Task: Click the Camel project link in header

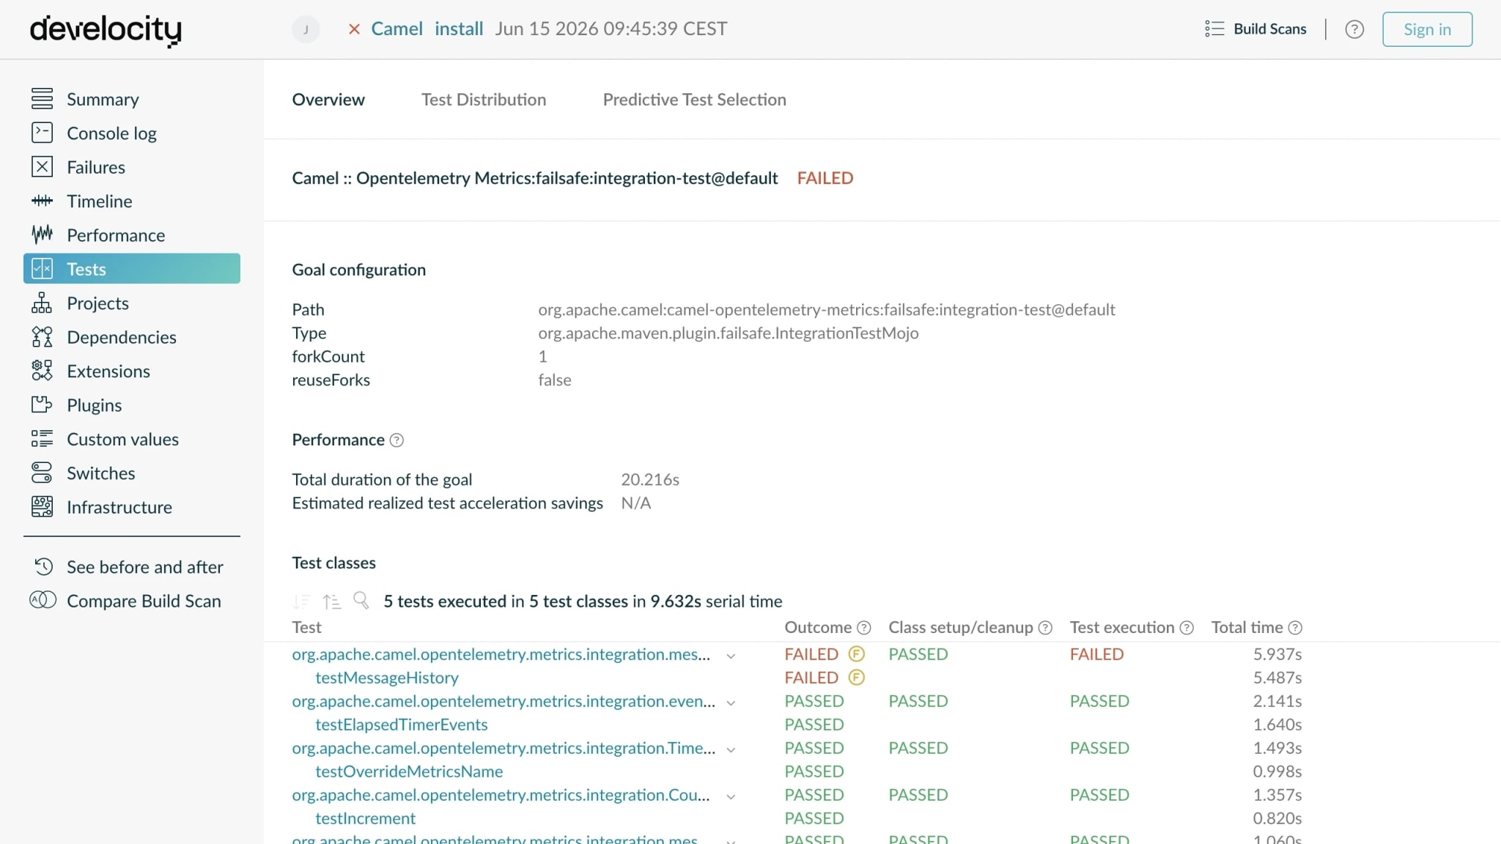Action: tap(397, 29)
